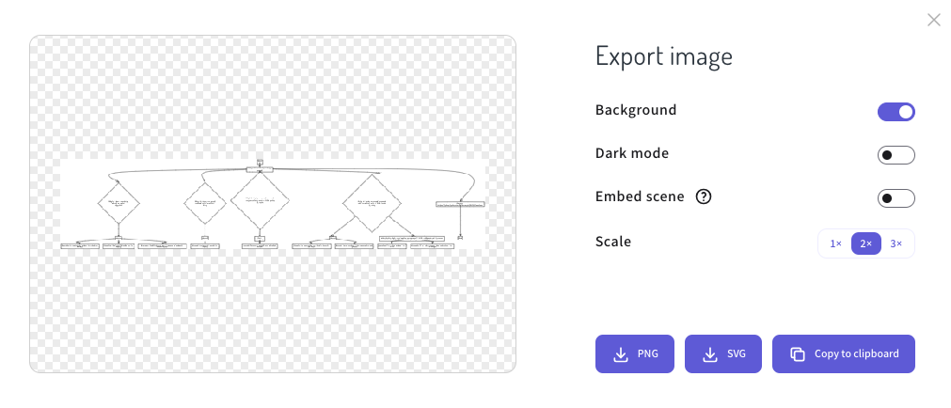Click the download icon on PNG button
This screenshot has height=408, width=951.
pyautogui.click(x=620, y=354)
